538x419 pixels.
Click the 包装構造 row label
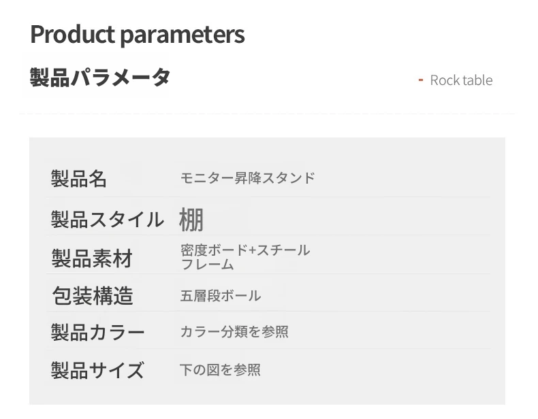[x=93, y=296]
